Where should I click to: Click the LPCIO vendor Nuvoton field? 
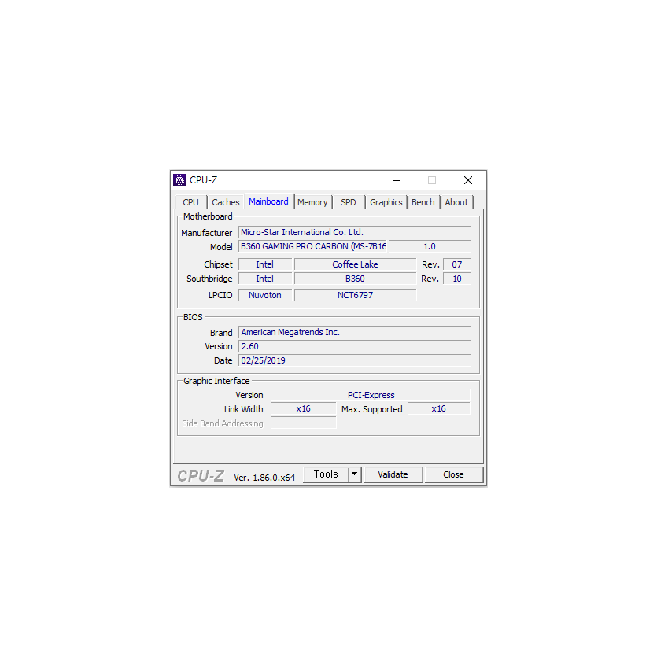click(x=265, y=295)
